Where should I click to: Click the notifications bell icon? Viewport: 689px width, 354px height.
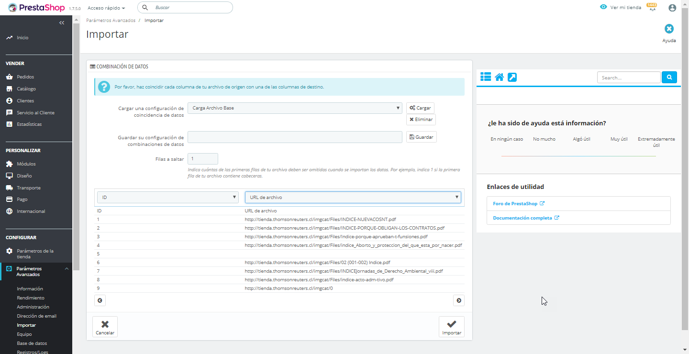(652, 8)
